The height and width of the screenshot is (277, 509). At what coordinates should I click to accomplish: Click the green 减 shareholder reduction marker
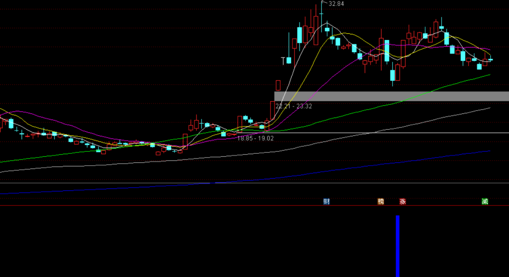tap(484, 202)
